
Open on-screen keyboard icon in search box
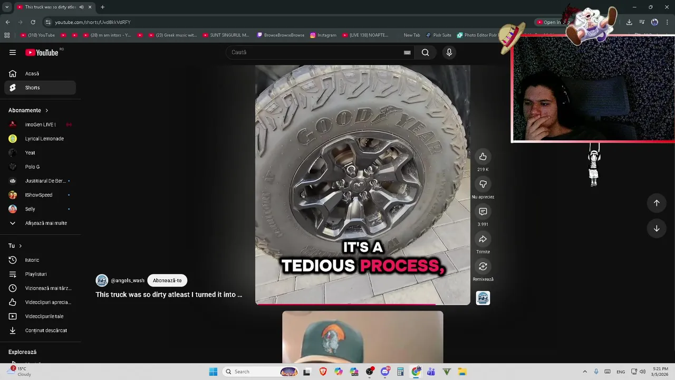pos(407,52)
